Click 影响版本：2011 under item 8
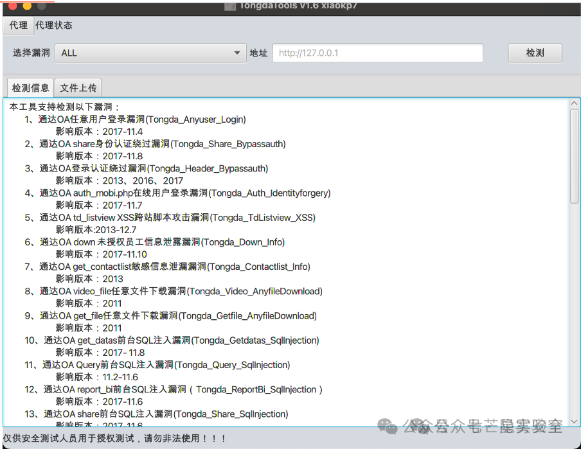 point(89,303)
